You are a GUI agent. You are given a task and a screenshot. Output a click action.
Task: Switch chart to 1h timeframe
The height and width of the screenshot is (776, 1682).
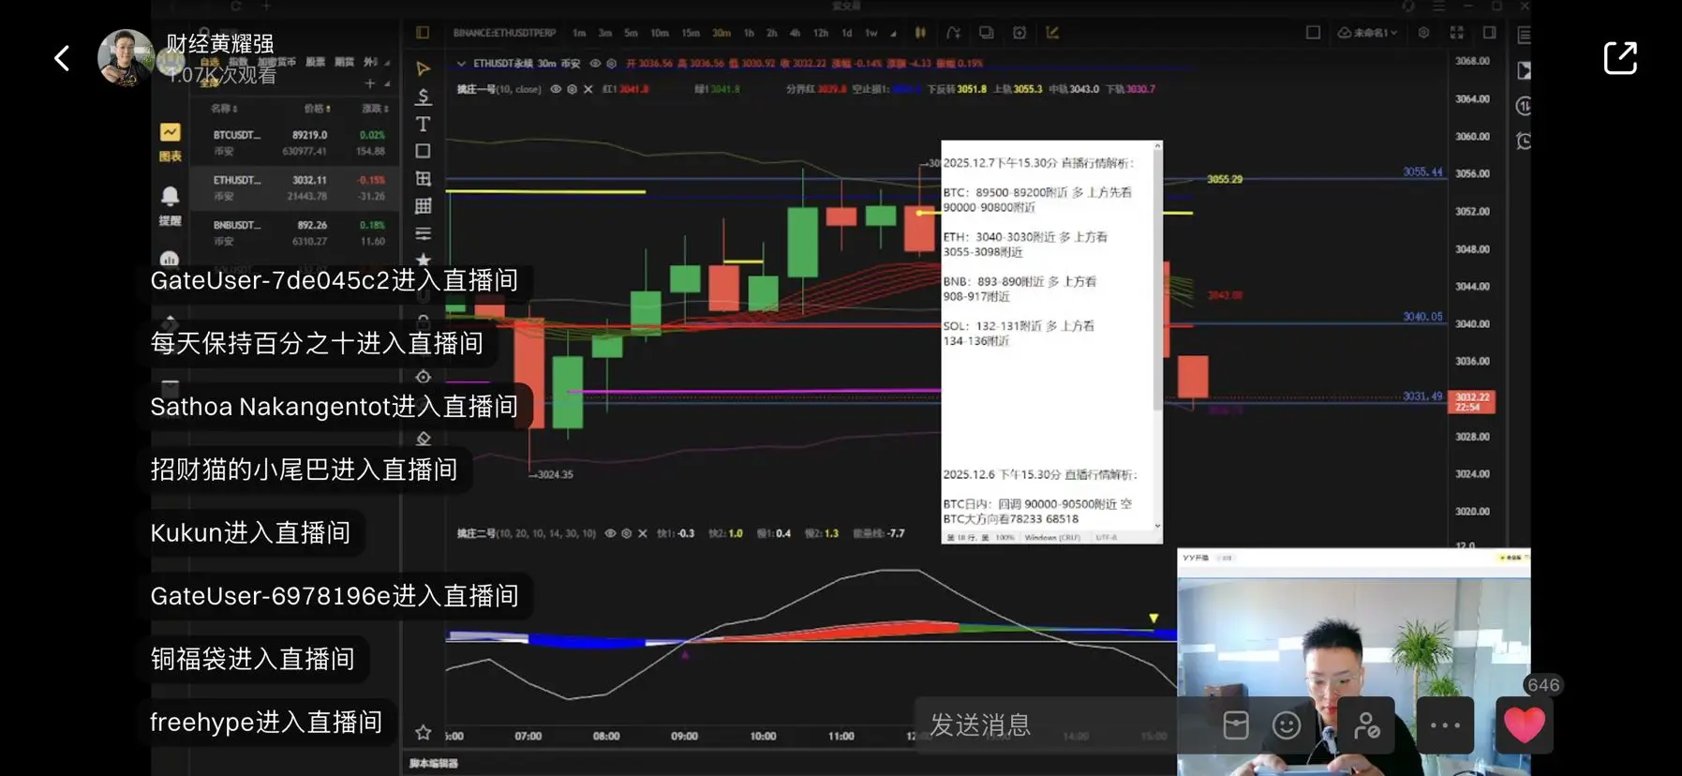click(749, 33)
